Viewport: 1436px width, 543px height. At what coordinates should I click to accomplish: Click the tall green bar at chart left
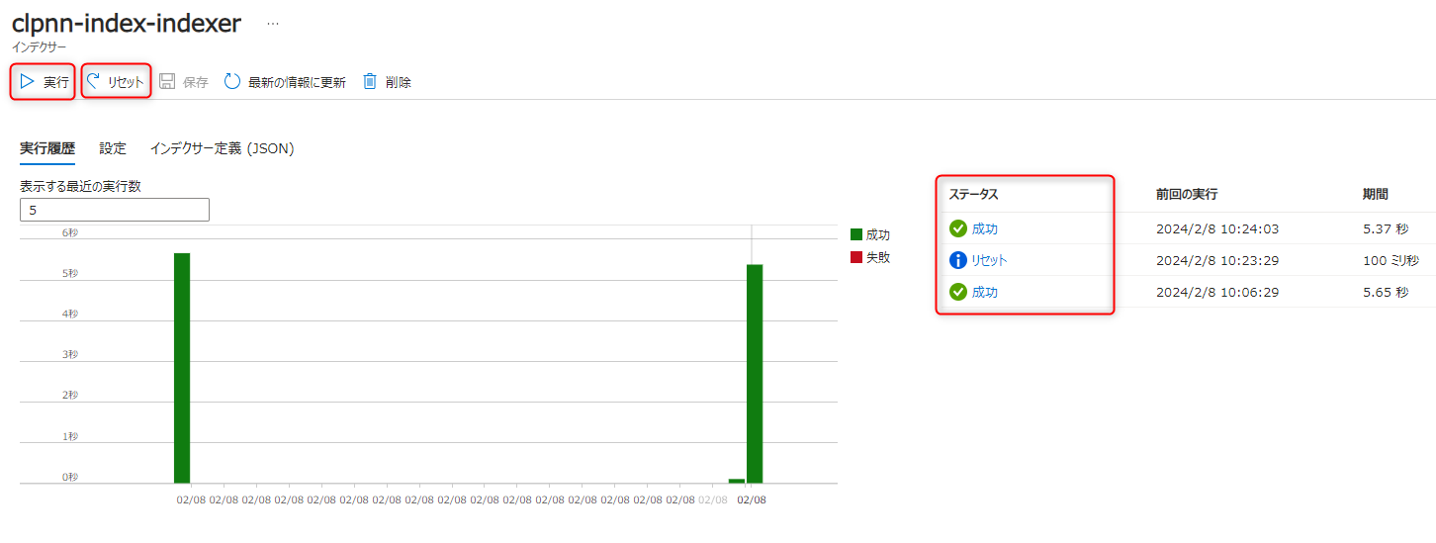(x=182, y=368)
